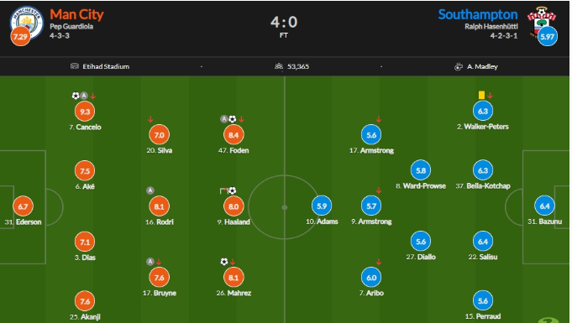Image resolution: width=572 pixels, height=323 pixels.
Task: Click the Southampton 5.97 team rating
Action: pos(547,36)
